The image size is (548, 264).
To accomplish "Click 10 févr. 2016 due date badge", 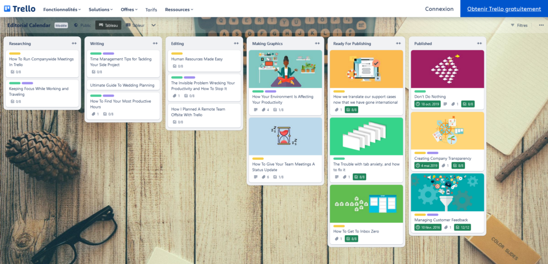I will pos(428,227).
